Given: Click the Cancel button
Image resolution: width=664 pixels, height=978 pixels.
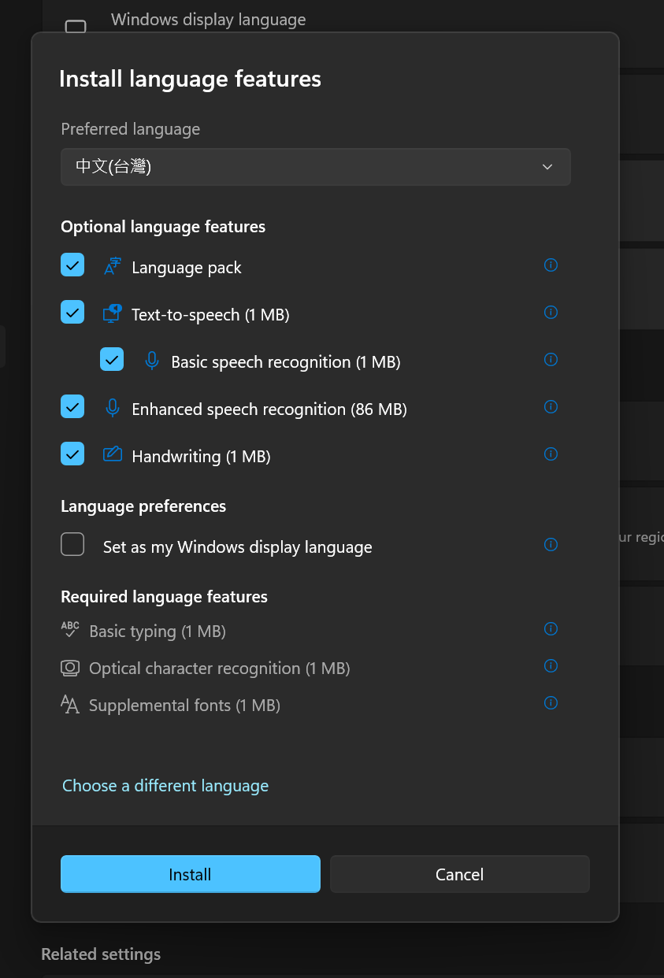Looking at the screenshot, I should pyautogui.click(x=460, y=874).
